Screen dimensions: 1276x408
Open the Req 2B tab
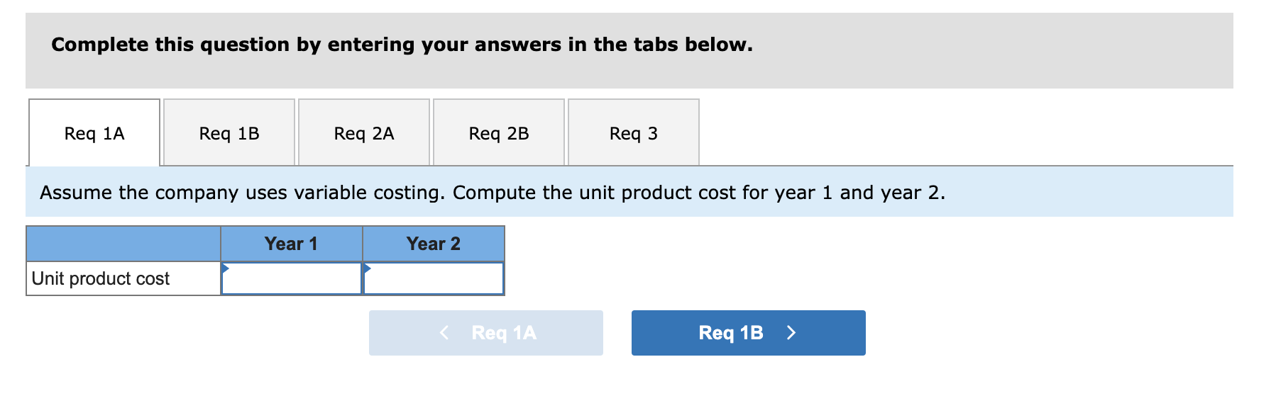tap(499, 132)
